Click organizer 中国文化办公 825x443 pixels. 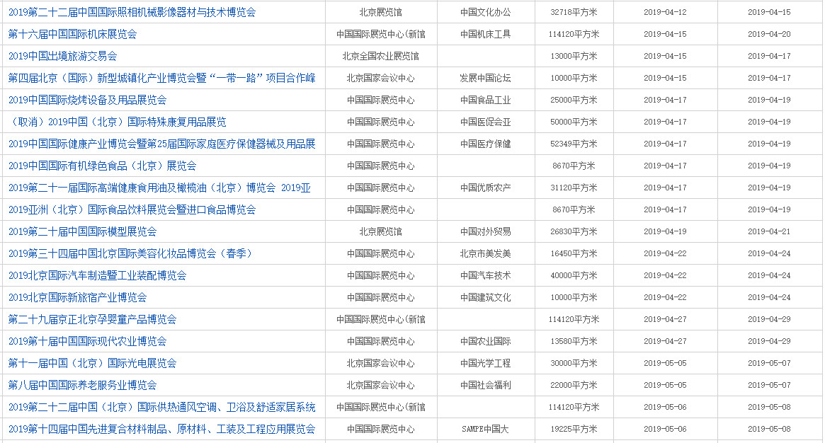(485, 12)
